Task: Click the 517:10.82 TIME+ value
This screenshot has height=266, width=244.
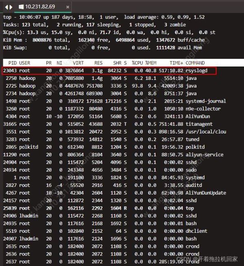Action: pos(171,71)
